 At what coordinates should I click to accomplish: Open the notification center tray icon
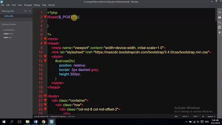point(202,122)
